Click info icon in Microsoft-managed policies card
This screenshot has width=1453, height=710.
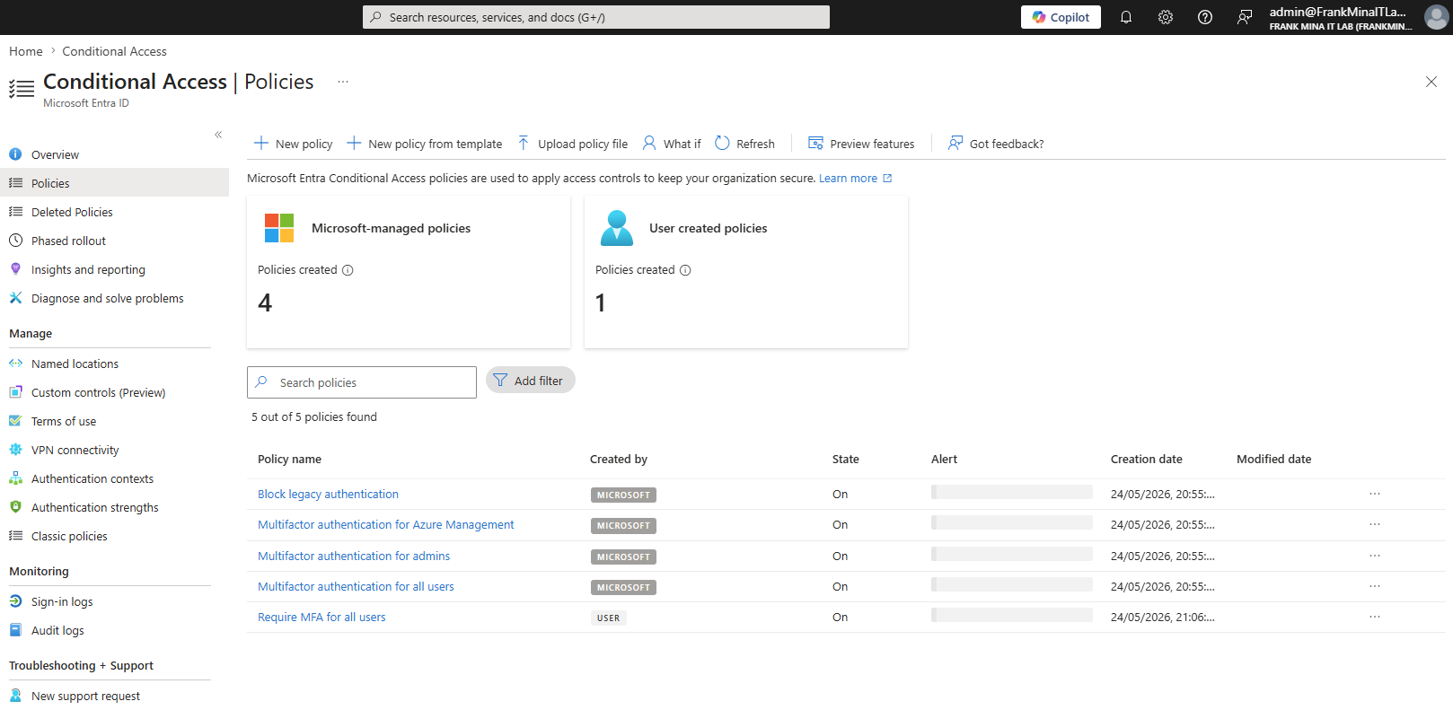tap(348, 270)
